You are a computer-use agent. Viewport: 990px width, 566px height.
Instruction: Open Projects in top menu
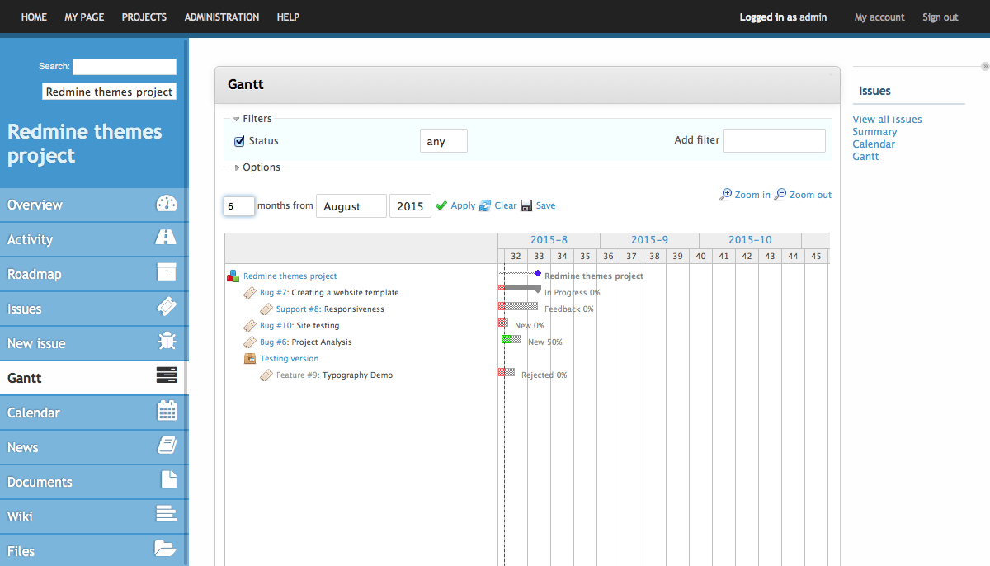point(144,17)
